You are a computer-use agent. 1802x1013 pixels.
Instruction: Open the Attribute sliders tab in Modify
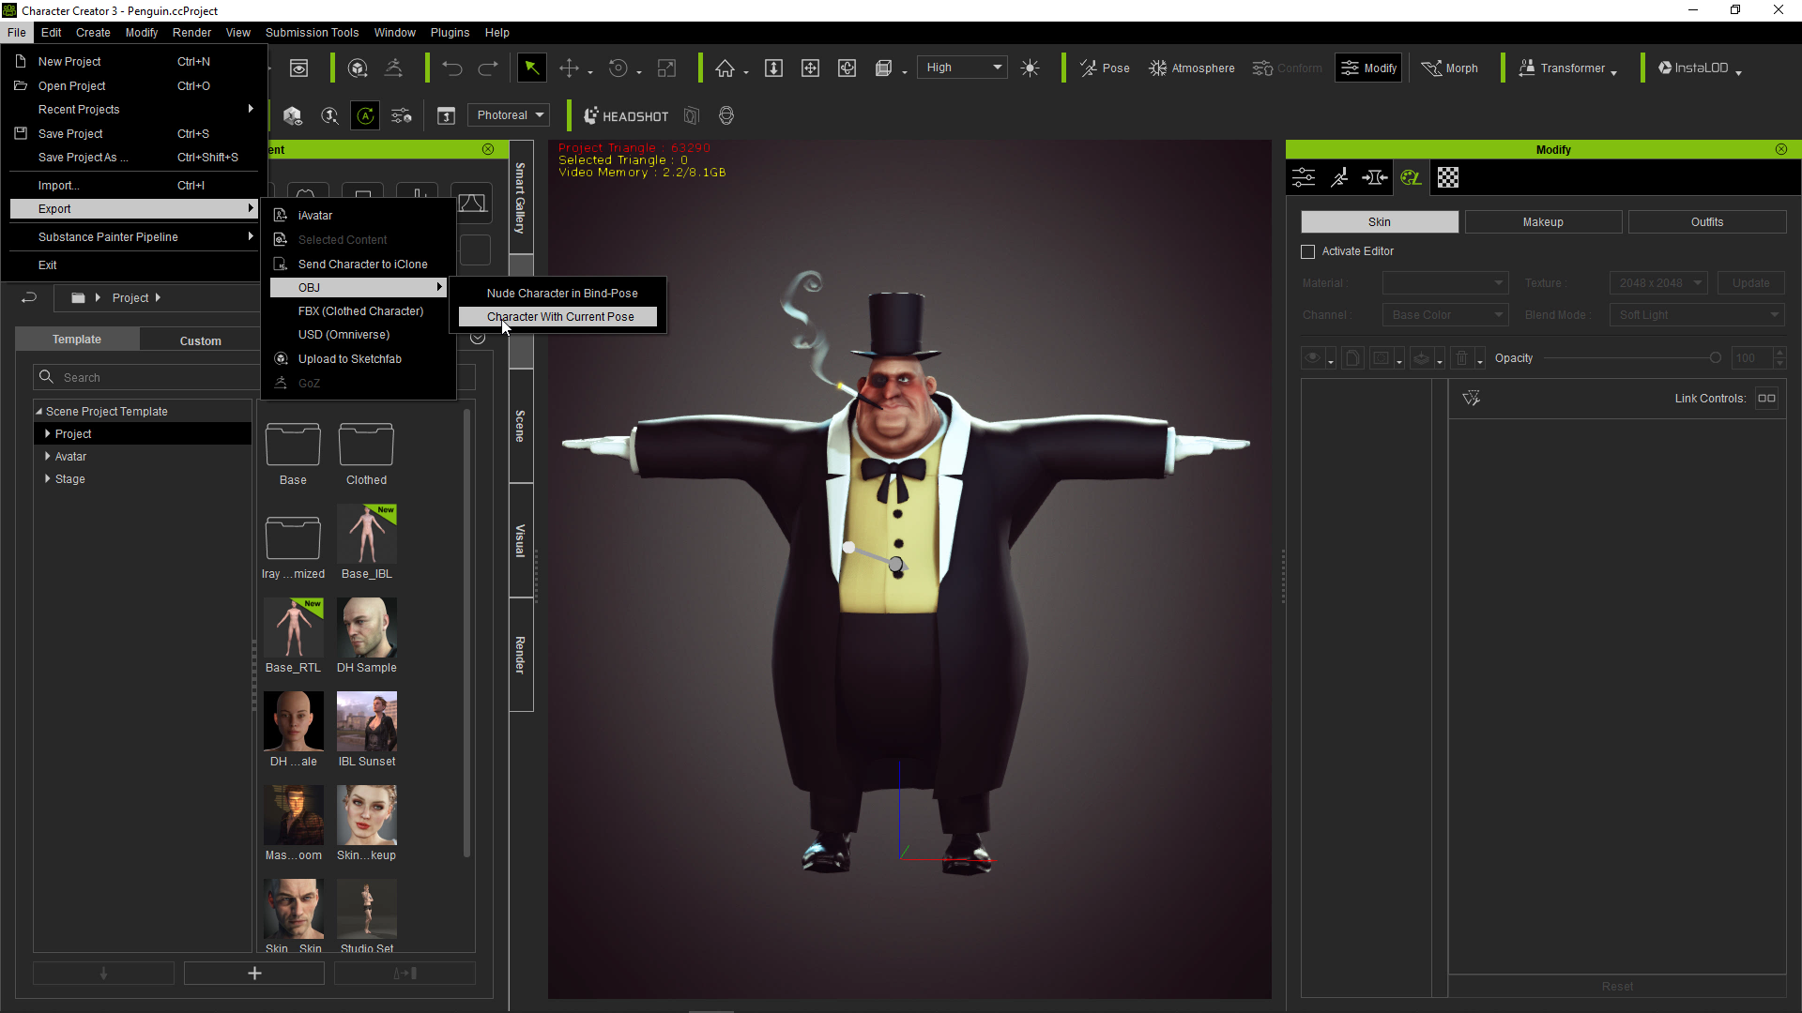coord(1304,178)
